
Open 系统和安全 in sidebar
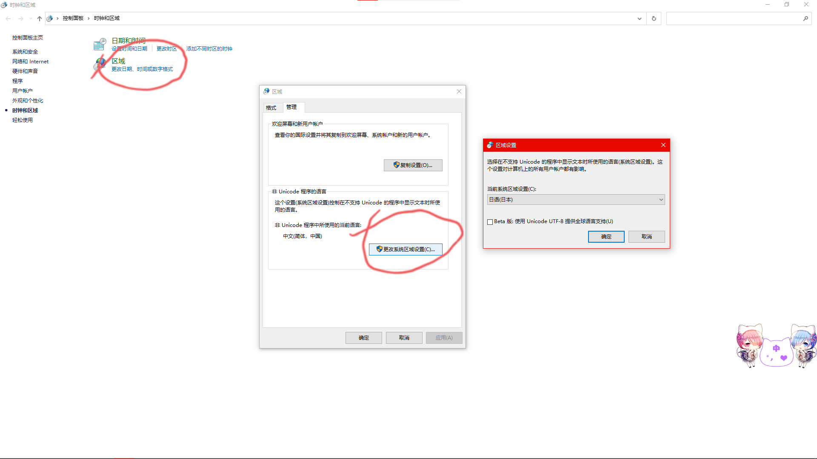coord(25,52)
